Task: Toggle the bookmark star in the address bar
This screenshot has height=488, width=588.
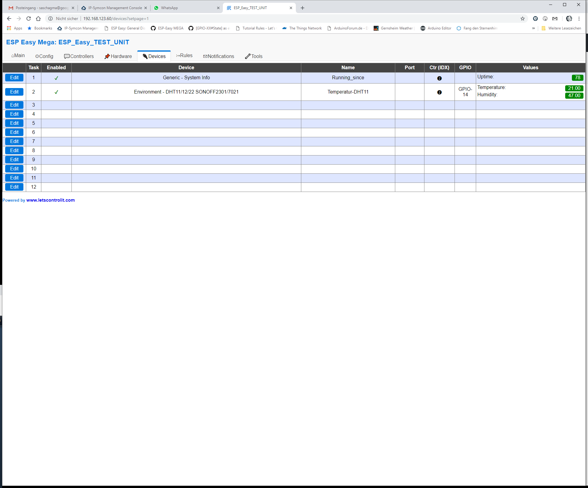Action: coord(523,19)
